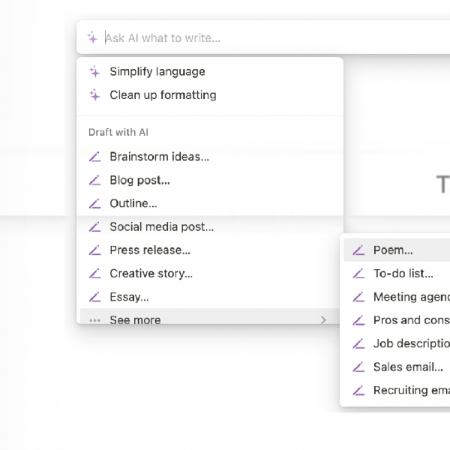Click the three-dots icon beside See more
Image resolution: width=450 pixels, height=450 pixels.
(94, 320)
